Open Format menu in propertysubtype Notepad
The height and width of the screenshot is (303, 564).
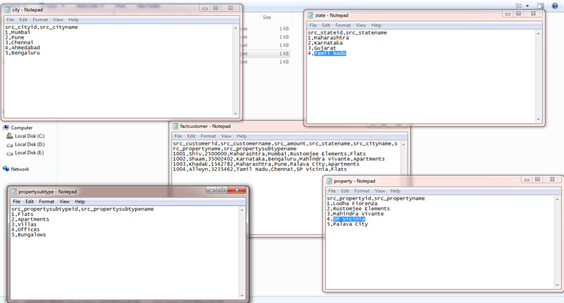pos(47,202)
